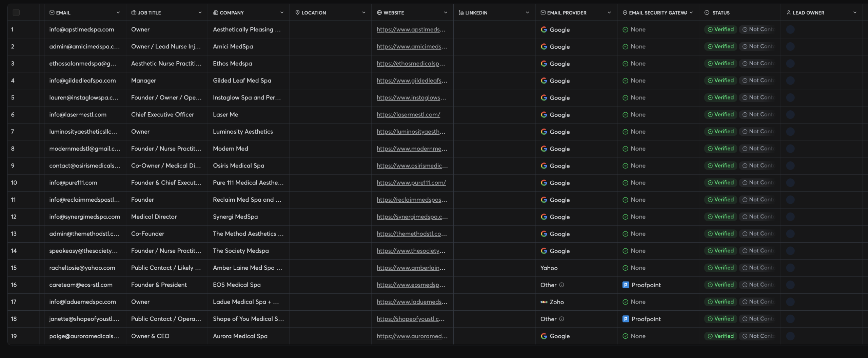Select the Luminosity Aesthetics company cell
This screenshot has height=358, width=868.
[x=249, y=132]
